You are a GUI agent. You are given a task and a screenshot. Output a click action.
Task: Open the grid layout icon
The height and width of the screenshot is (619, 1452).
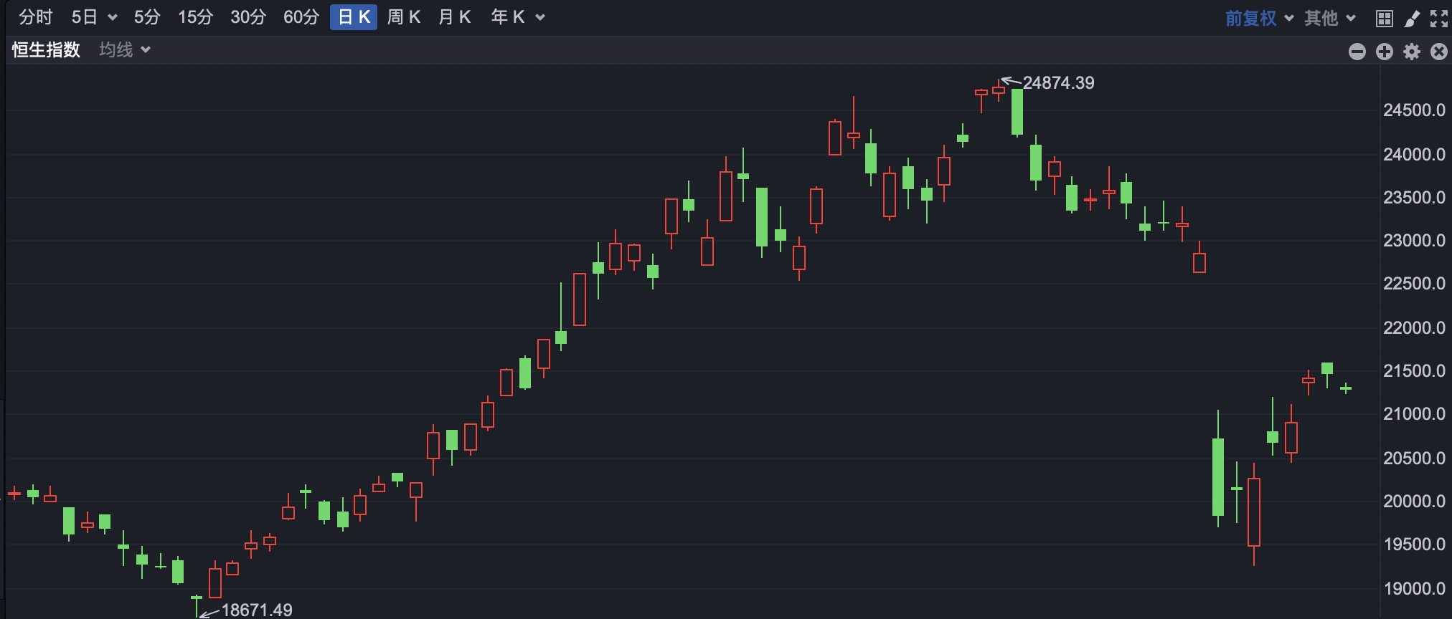(1385, 19)
